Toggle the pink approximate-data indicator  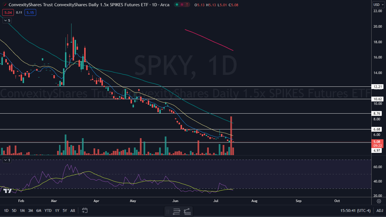182,5
